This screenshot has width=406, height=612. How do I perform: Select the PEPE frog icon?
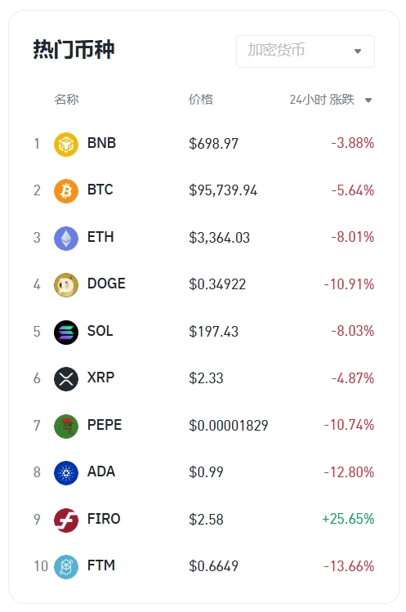pyautogui.click(x=66, y=427)
